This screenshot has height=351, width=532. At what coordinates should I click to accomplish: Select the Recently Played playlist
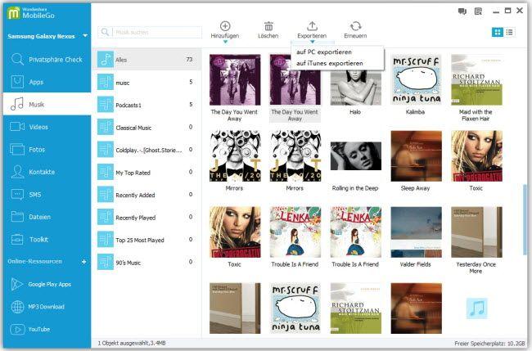coord(147,217)
